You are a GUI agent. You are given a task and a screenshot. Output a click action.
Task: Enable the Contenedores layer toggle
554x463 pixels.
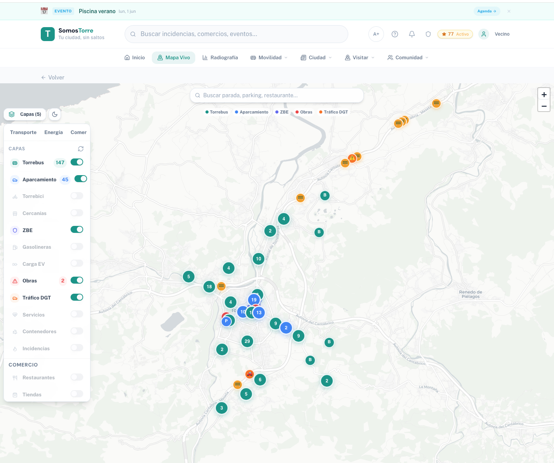click(x=77, y=331)
